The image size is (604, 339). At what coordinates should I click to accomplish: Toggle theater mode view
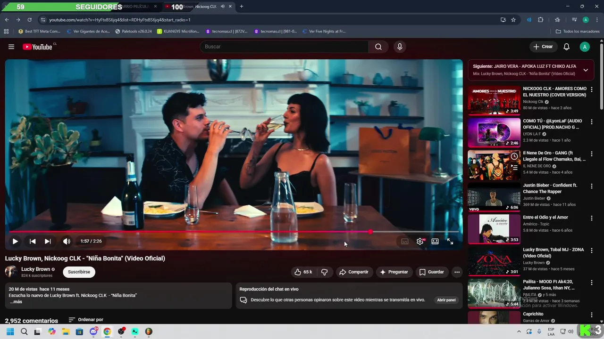click(435, 241)
